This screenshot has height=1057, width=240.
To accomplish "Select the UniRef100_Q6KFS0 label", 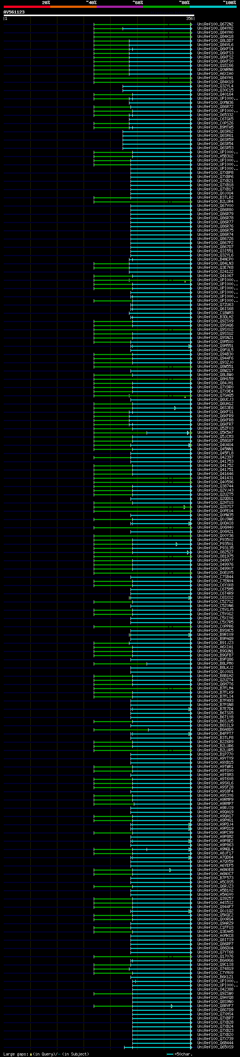I will (215, 61).
